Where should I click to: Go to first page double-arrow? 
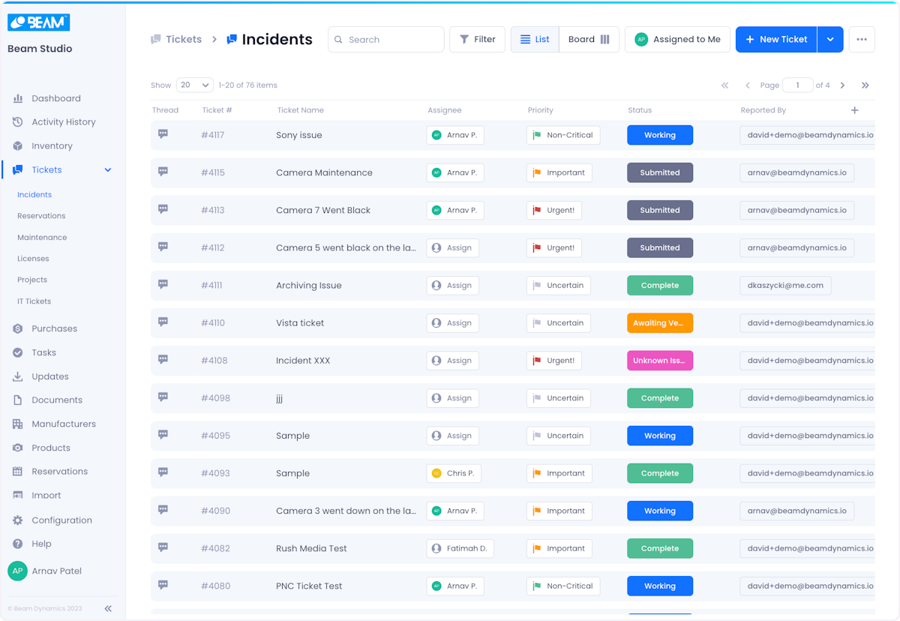(724, 85)
